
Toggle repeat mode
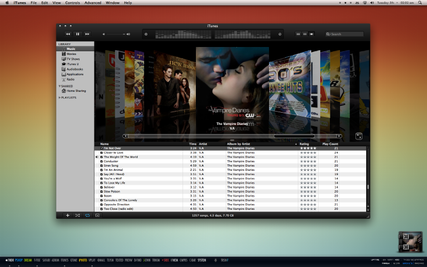pyautogui.click(x=88, y=215)
